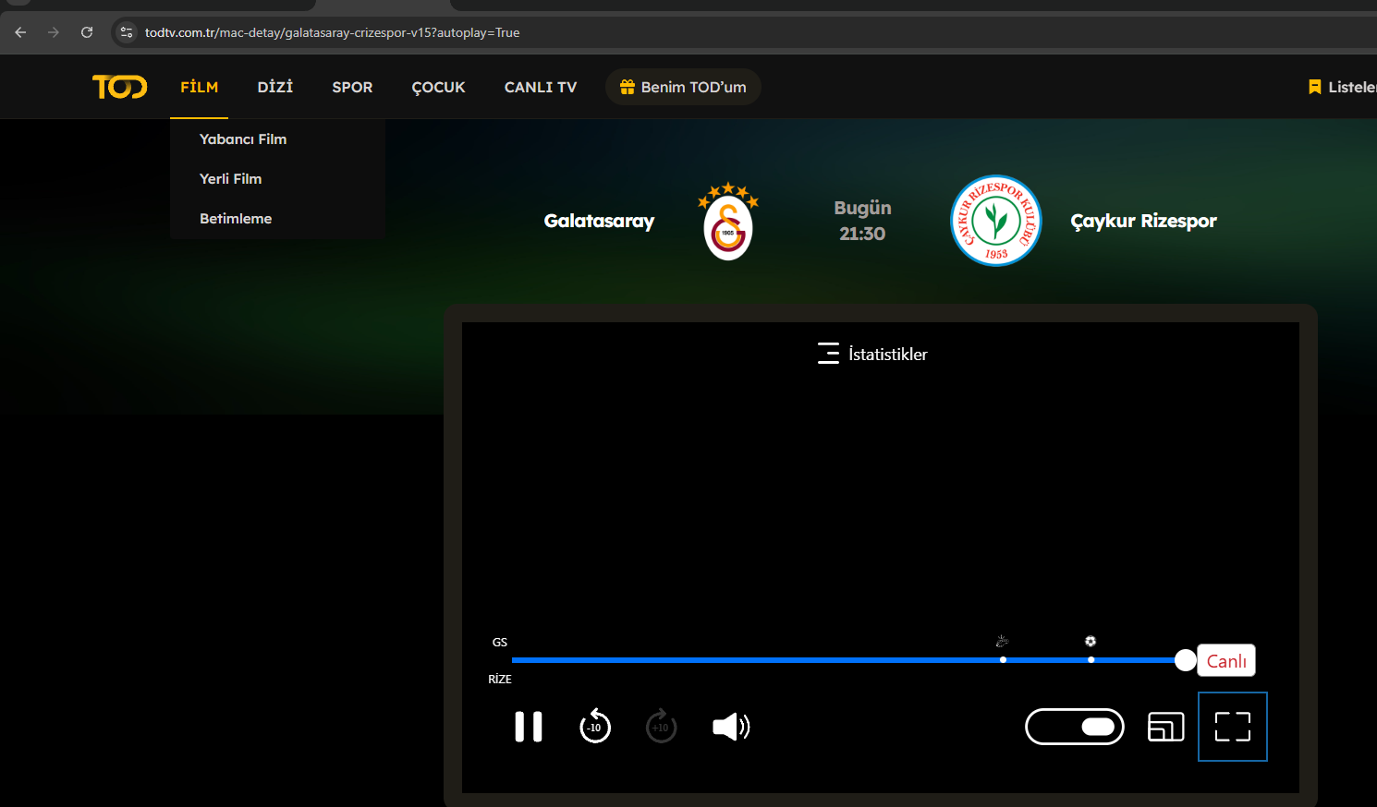Click the Galatasaray club crest
Screen dimensions: 1377x807
(728, 222)
